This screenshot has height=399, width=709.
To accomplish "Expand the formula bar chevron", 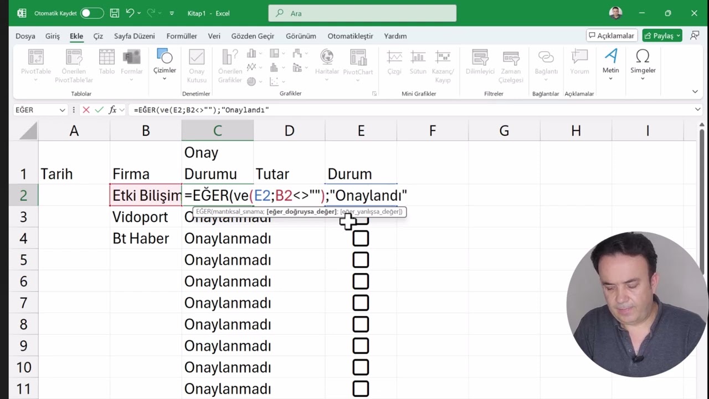I will (x=697, y=110).
